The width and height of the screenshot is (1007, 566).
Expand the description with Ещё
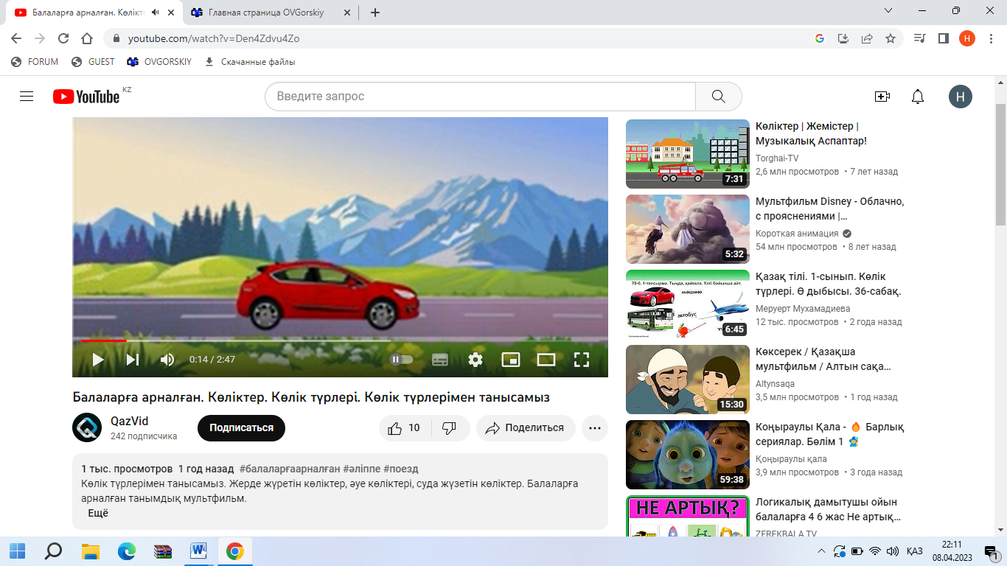[x=98, y=513]
